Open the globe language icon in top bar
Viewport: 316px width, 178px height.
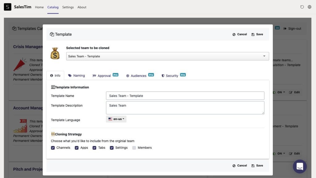coord(310,7)
